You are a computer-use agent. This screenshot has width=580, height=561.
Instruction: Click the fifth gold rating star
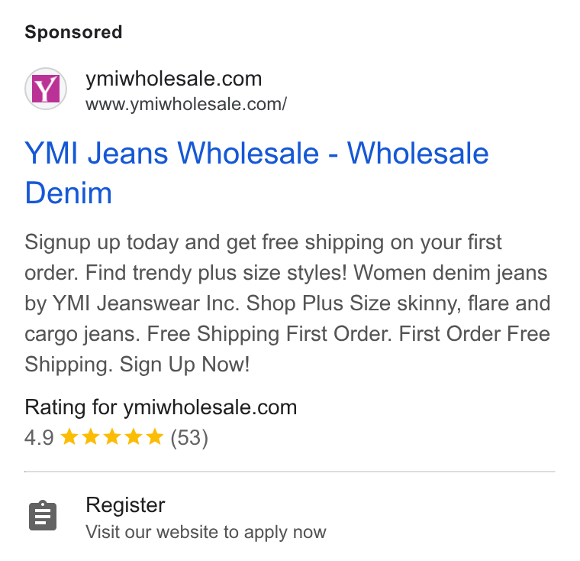(155, 436)
